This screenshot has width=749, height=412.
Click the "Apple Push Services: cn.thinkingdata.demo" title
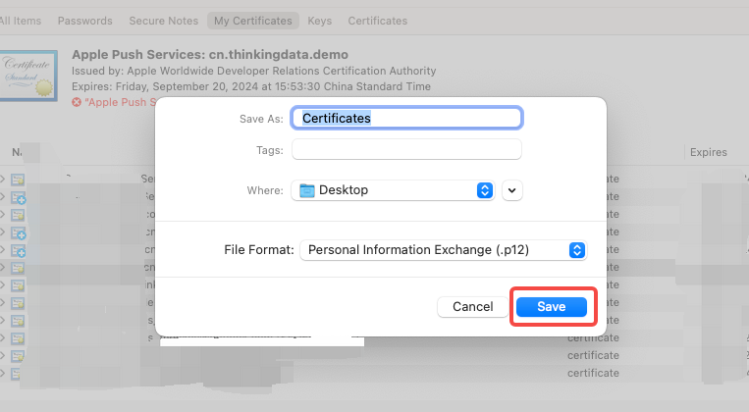point(210,54)
